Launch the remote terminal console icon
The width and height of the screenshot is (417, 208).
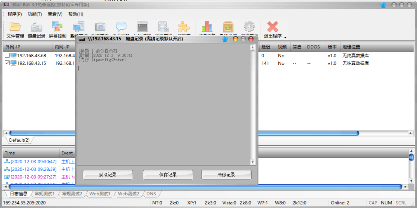coord(142,27)
